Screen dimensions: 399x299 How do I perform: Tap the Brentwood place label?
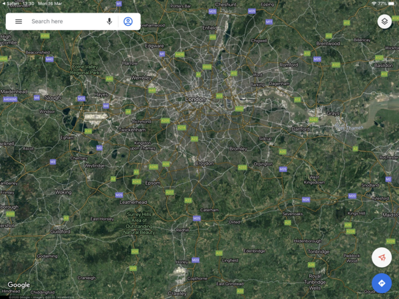click(328, 43)
